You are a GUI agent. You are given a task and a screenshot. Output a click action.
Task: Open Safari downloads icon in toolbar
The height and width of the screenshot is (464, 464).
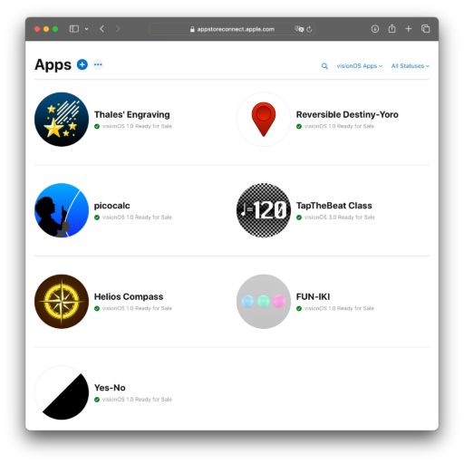(x=375, y=29)
